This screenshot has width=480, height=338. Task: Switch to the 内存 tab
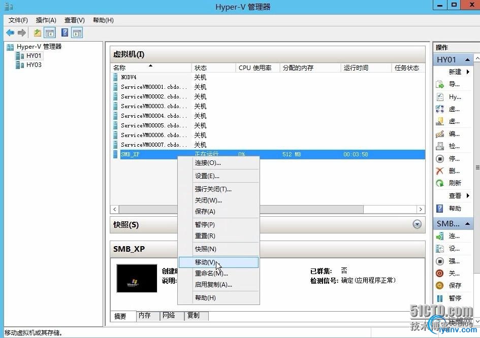pyautogui.click(x=148, y=316)
